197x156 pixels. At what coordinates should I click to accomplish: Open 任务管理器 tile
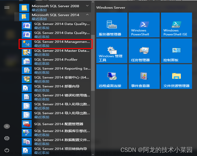[144, 51]
